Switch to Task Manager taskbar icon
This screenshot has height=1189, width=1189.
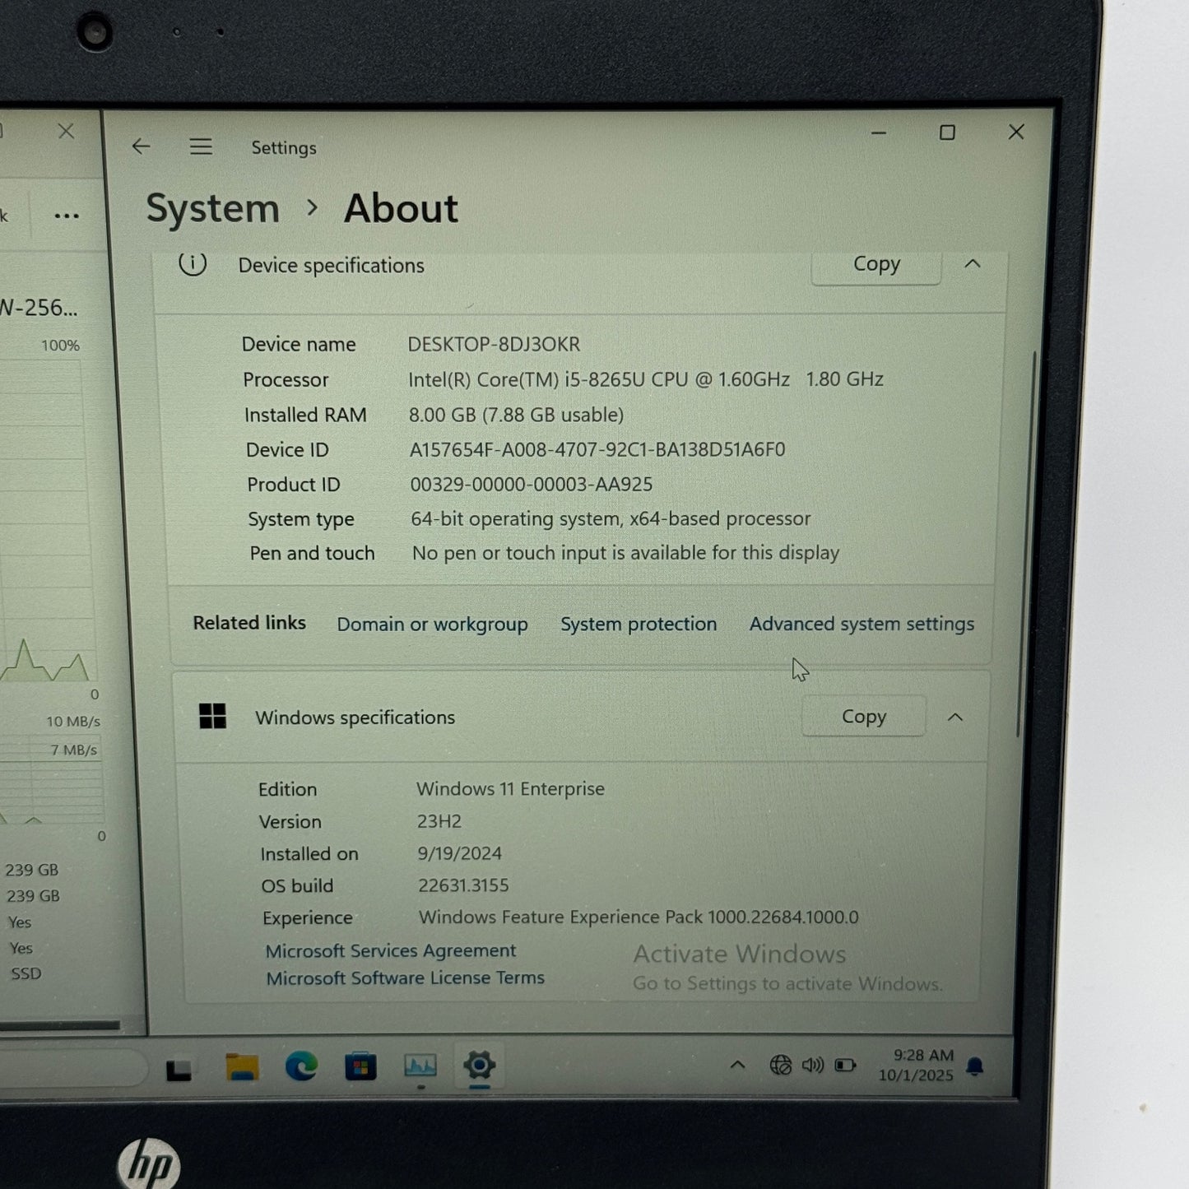[420, 1067]
